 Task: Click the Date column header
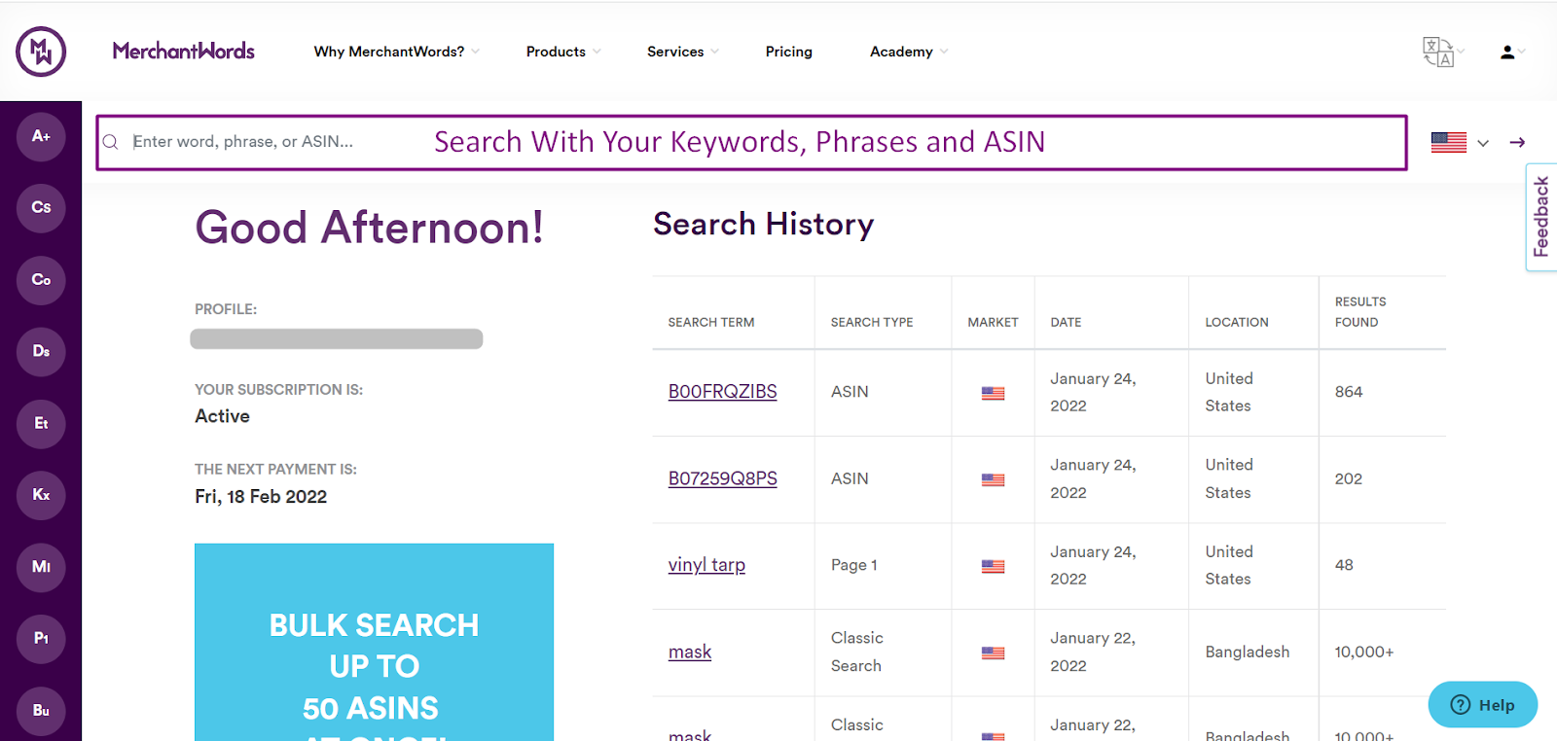tap(1066, 322)
